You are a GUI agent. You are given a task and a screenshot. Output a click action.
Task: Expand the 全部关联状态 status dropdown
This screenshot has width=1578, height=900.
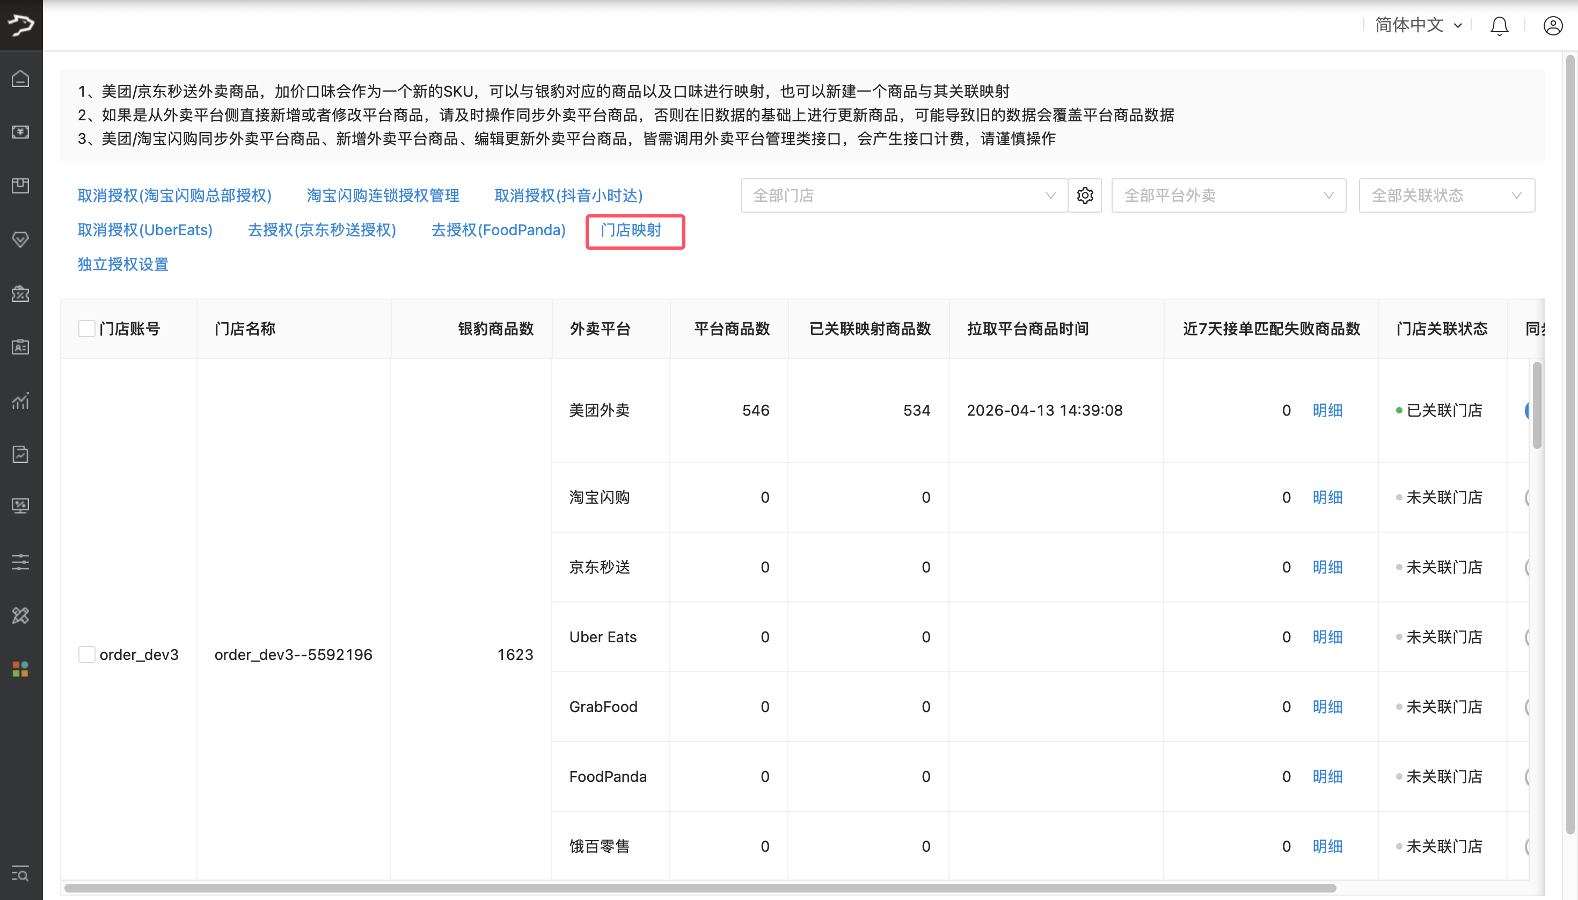pos(1446,195)
